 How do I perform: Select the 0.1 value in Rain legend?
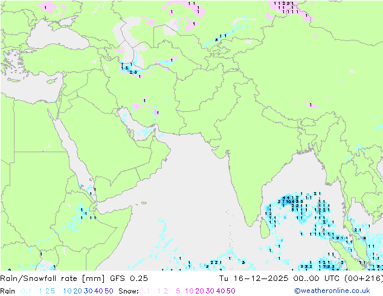[x=26, y=291]
